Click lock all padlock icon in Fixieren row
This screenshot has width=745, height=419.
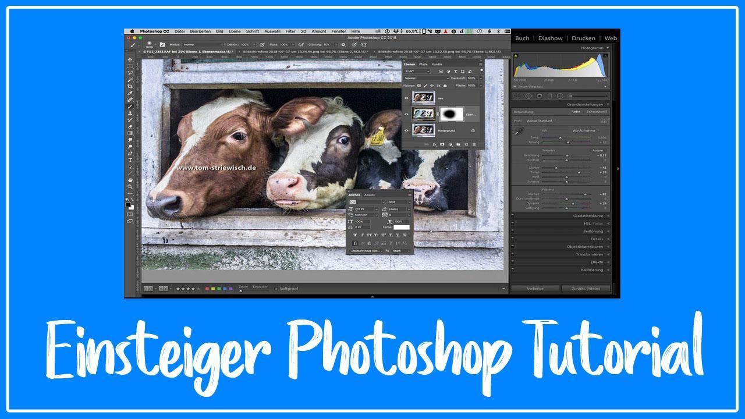point(445,86)
